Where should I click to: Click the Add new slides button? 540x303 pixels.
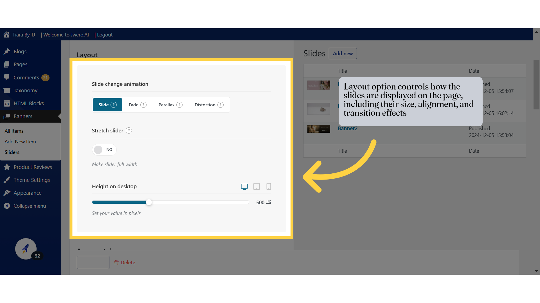click(342, 53)
